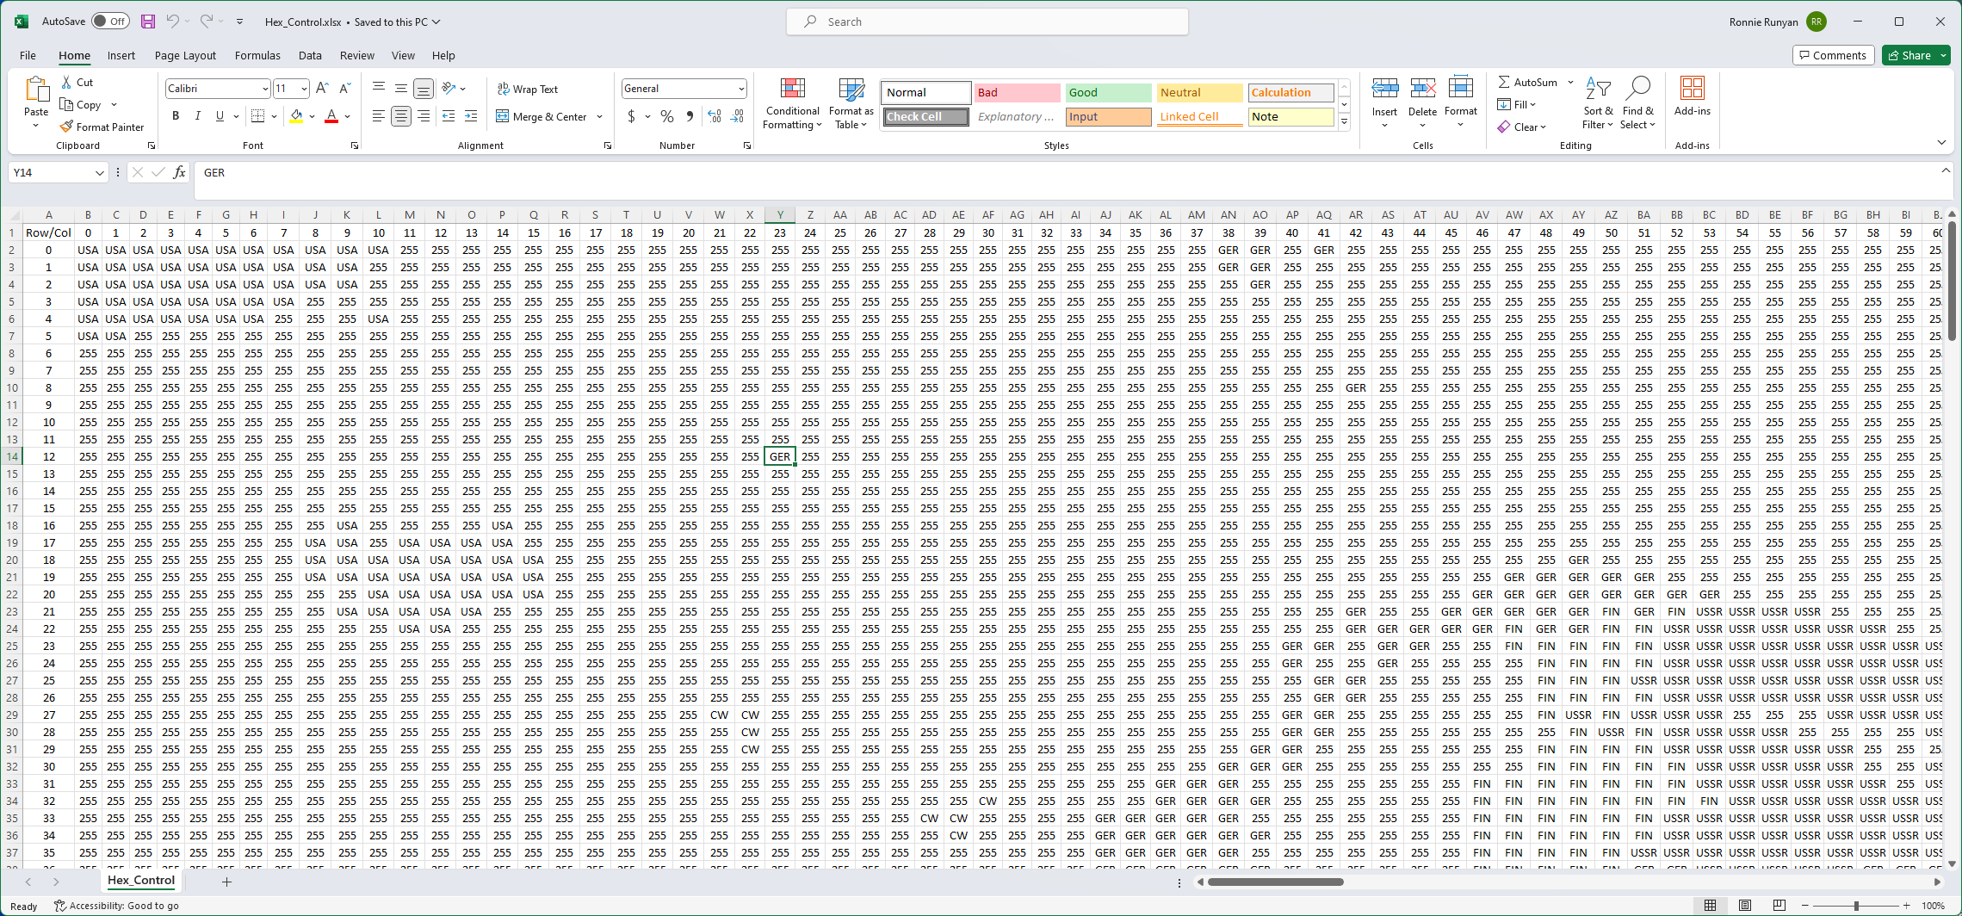
Task: Open the Calibri font name dropdown
Action: 264,89
